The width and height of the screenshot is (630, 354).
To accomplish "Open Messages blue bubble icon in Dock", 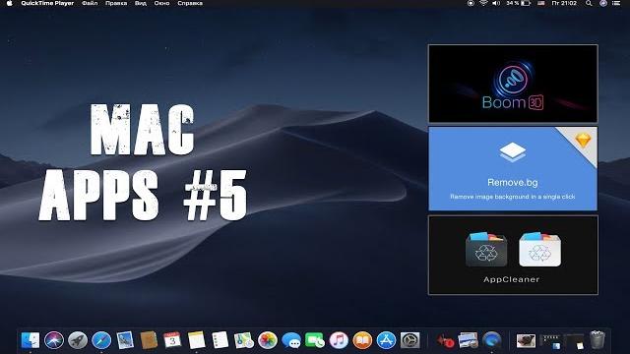I will (291, 340).
